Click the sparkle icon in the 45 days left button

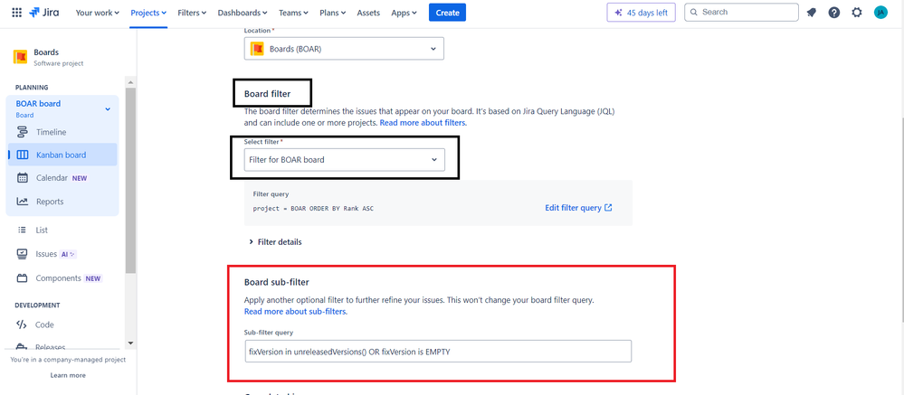click(x=618, y=12)
